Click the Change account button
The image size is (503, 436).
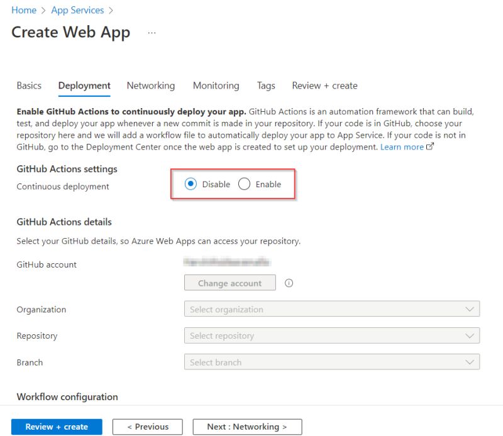[229, 283]
